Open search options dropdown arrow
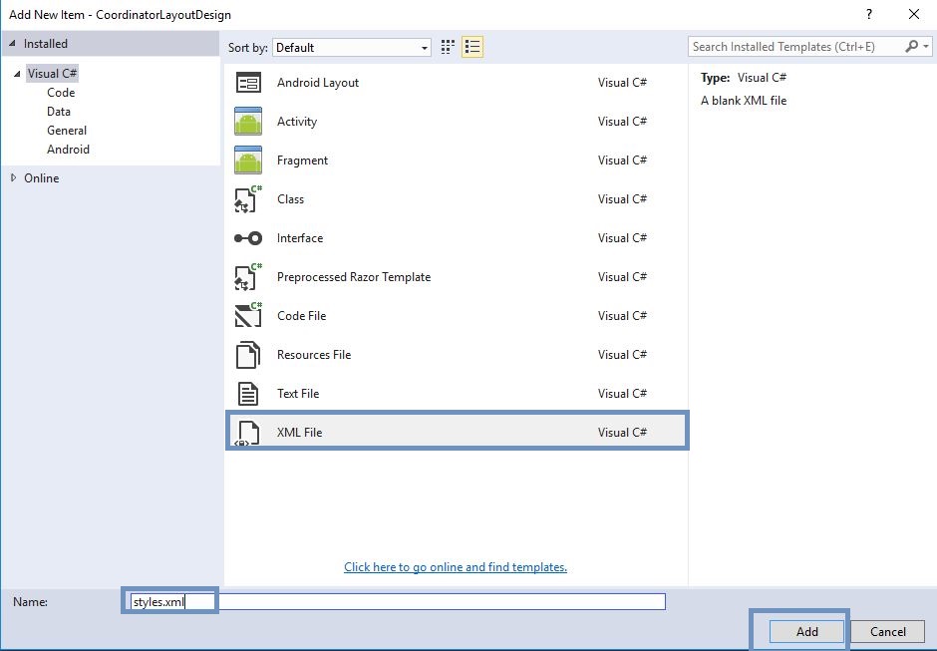The height and width of the screenshot is (651, 937). (x=926, y=46)
